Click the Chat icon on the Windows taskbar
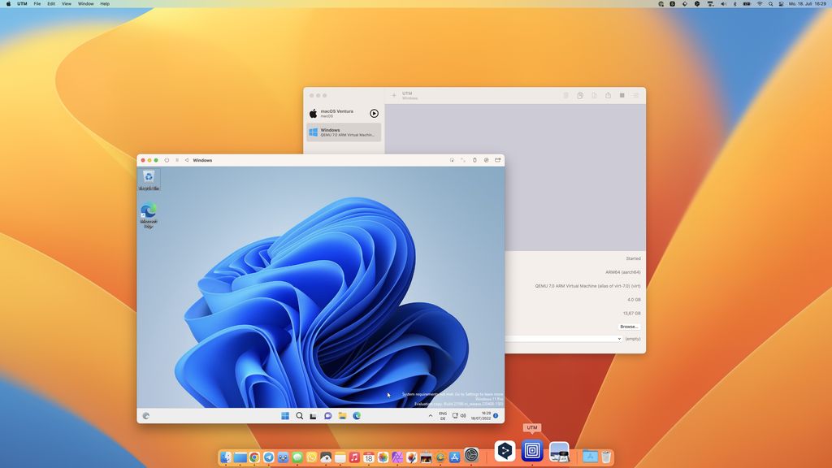The width and height of the screenshot is (832, 468). [x=327, y=415]
